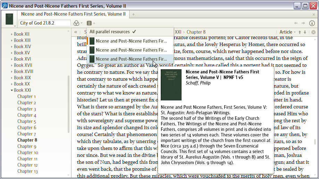Click the contents pane vertical scrollbar

coord(69,104)
